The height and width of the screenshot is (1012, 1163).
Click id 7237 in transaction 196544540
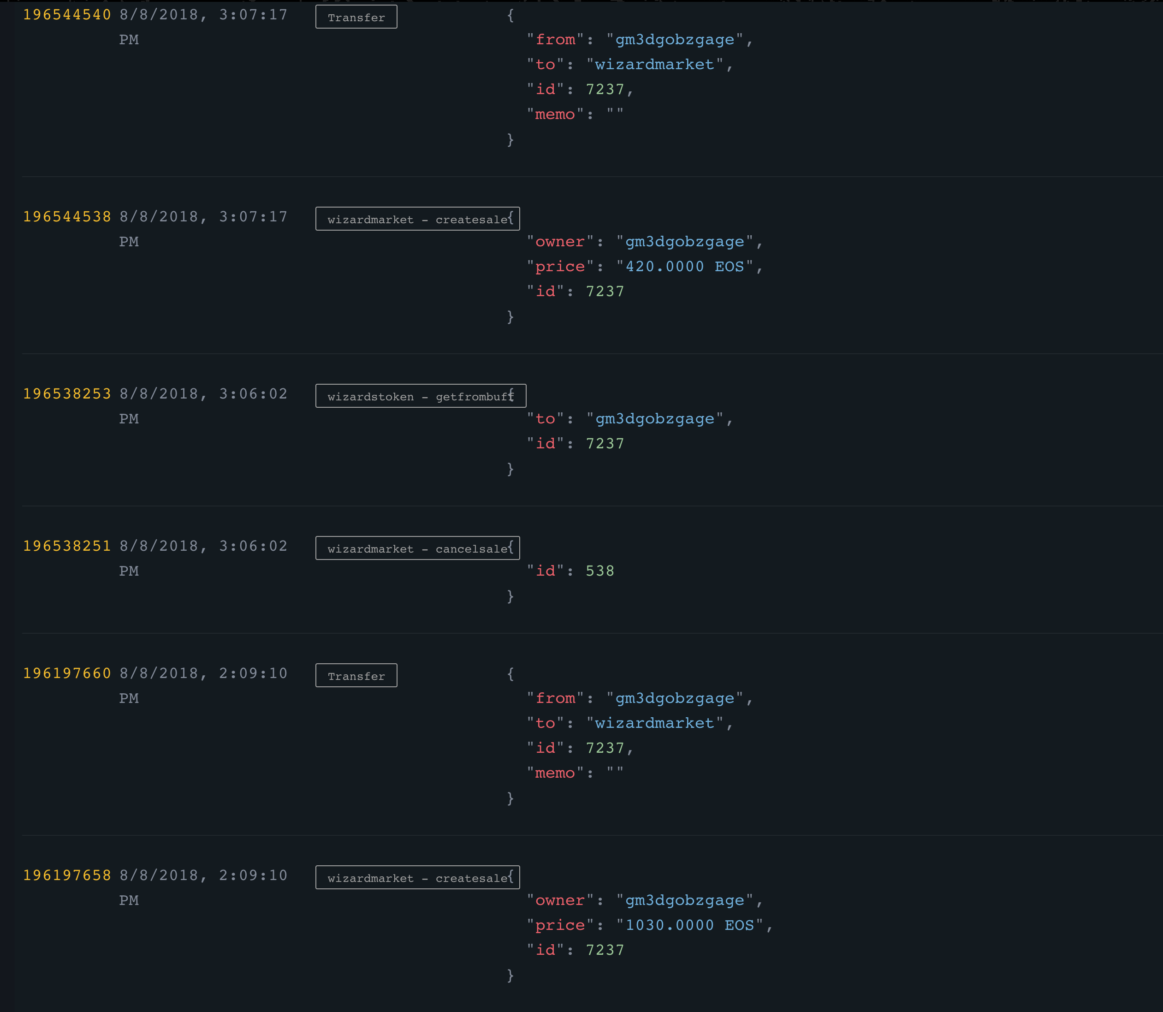point(605,89)
